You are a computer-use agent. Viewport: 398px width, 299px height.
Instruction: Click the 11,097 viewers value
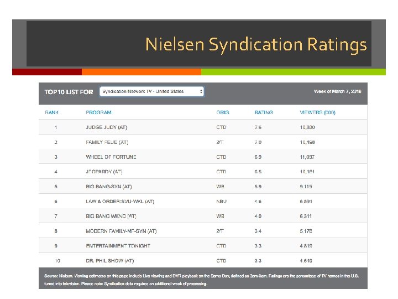(307, 157)
